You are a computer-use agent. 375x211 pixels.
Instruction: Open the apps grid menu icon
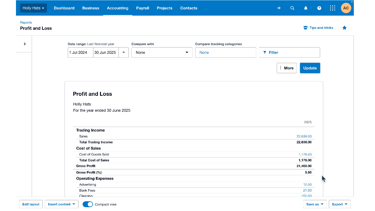(x=332, y=8)
